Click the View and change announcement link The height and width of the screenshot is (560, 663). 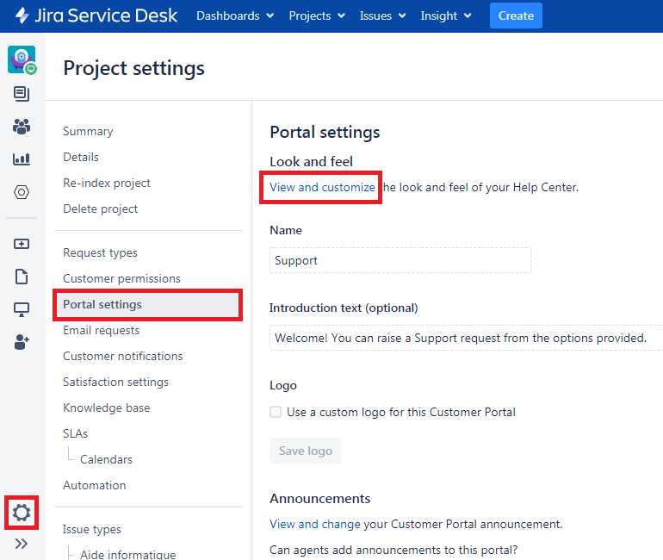(x=315, y=524)
